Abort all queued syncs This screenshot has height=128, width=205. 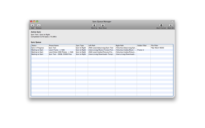point(170,25)
